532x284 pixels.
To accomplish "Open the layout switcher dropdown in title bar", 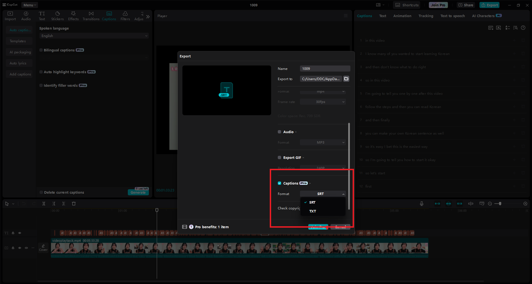I will [x=380, y=5].
